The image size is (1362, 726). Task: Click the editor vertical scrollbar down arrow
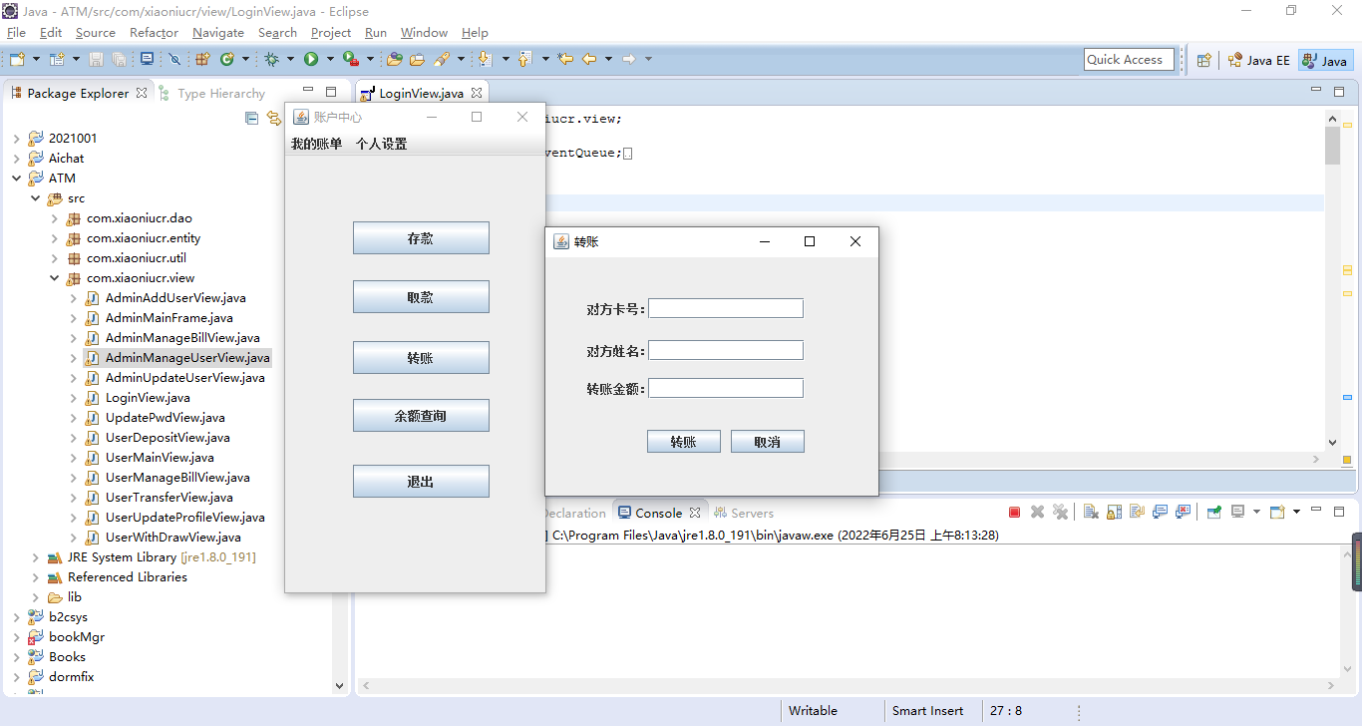point(1333,443)
